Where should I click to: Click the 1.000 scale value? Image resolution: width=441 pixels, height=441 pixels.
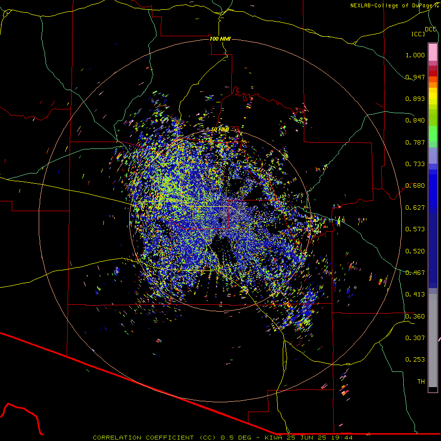(x=415, y=55)
